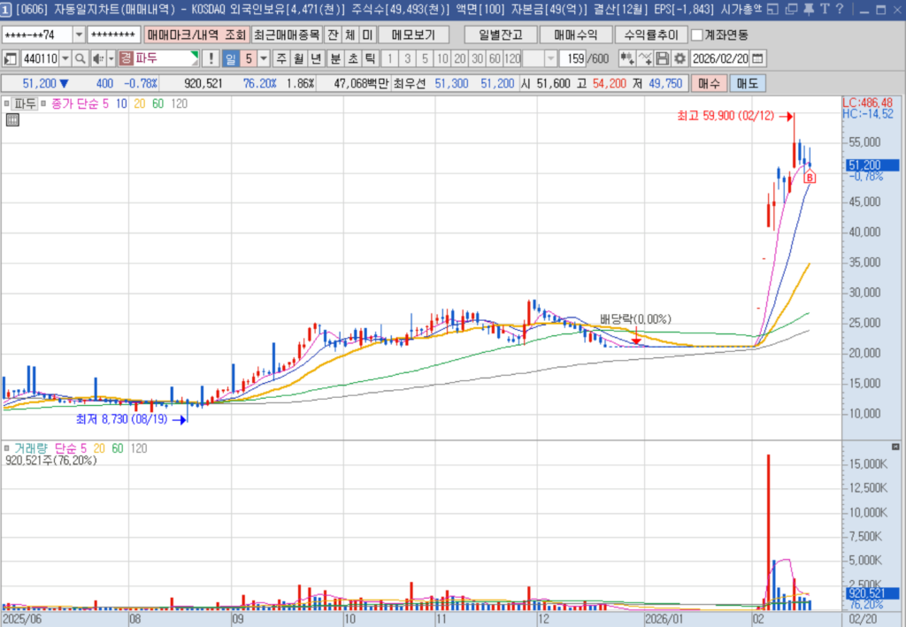Click 매매마크/내역 조회 button

coord(196,35)
